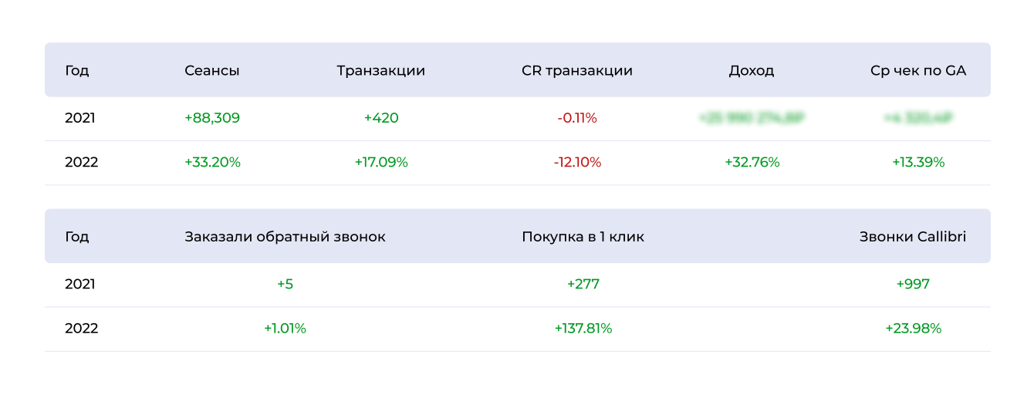Select the +88,309 sessions value
Viewport: 1034px width, 395px height.
pos(212,118)
